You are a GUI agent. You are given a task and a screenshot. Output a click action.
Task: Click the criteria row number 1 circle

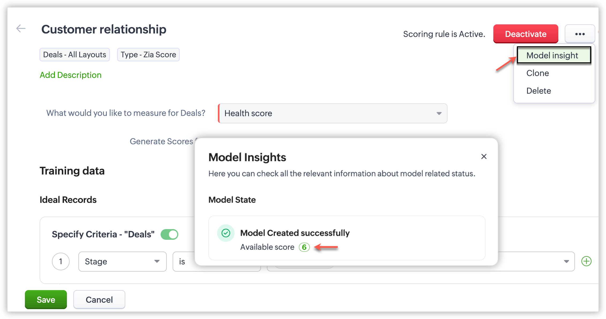tap(61, 261)
